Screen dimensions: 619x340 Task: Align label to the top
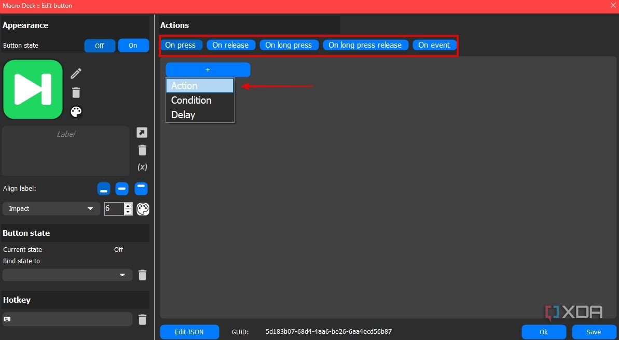point(141,189)
